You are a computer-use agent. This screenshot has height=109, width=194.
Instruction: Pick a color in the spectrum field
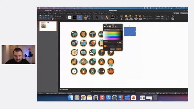pyautogui.click(x=113, y=35)
